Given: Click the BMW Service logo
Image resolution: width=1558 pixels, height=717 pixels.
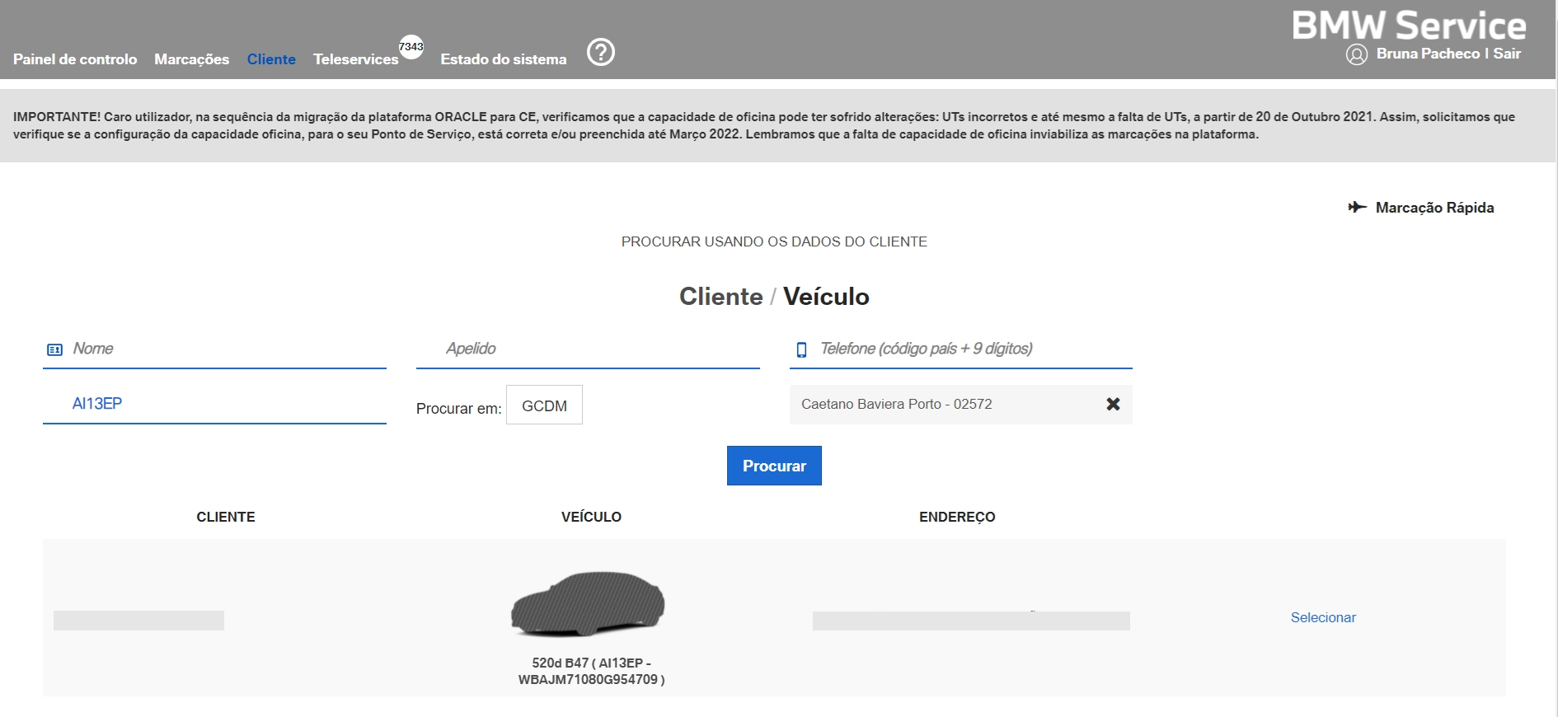Looking at the screenshot, I should pos(1409,26).
